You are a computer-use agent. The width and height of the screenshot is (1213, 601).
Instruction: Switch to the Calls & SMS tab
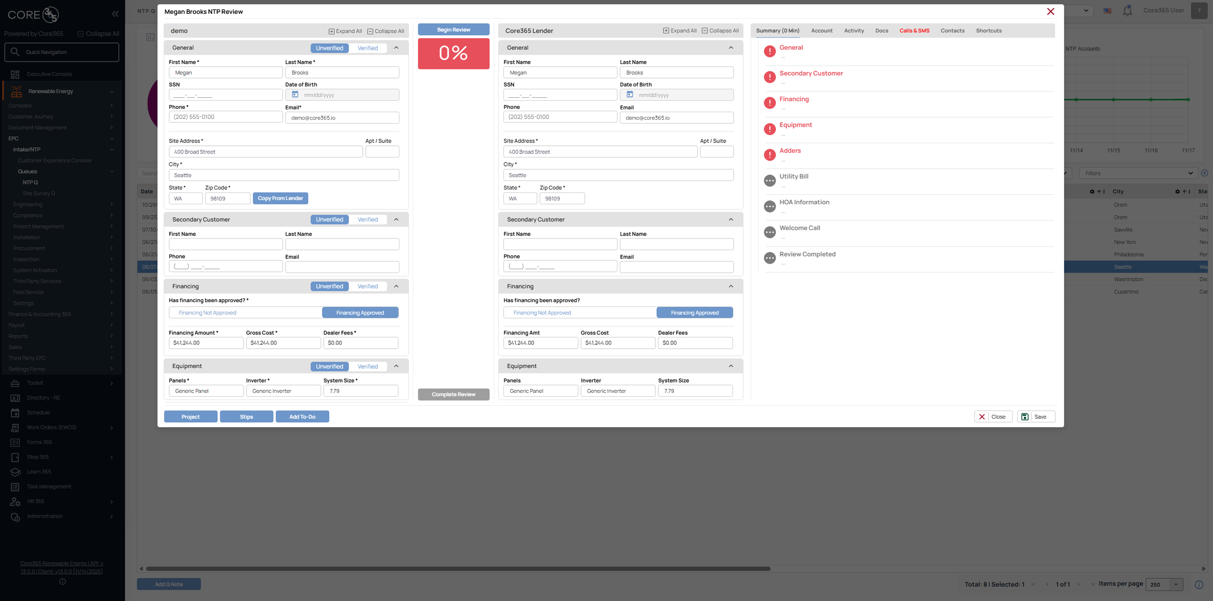pyautogui.click(x=914, y=31)
